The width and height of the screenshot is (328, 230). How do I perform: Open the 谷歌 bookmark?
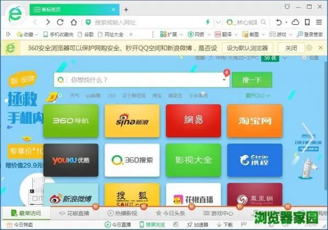(x=86, y=34)
